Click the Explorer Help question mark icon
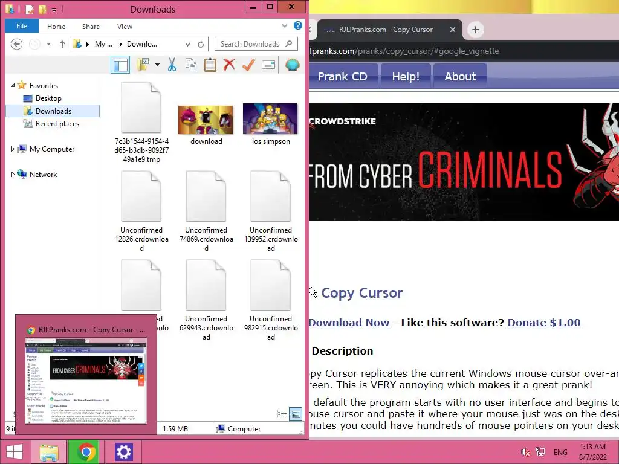Image resolution: width=619 pixels, height=464 pixels. pos(298,25)
